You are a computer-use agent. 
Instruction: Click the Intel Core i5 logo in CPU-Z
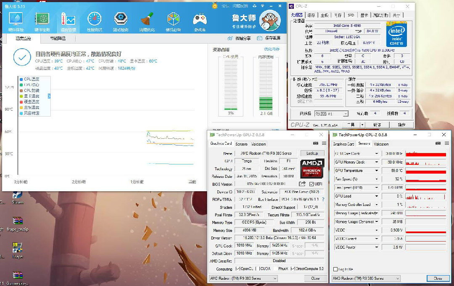coord(396,35)
